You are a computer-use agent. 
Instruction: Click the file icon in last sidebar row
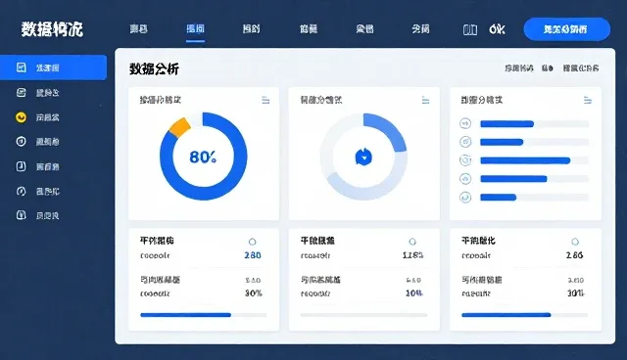(x=22, y=215)
